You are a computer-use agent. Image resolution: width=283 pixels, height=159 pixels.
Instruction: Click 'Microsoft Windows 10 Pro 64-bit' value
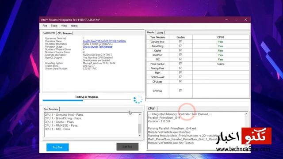(x=99, y=63)
